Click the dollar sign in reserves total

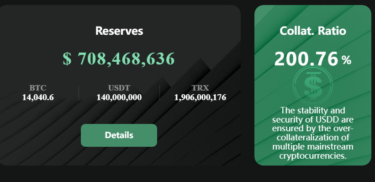67,59
